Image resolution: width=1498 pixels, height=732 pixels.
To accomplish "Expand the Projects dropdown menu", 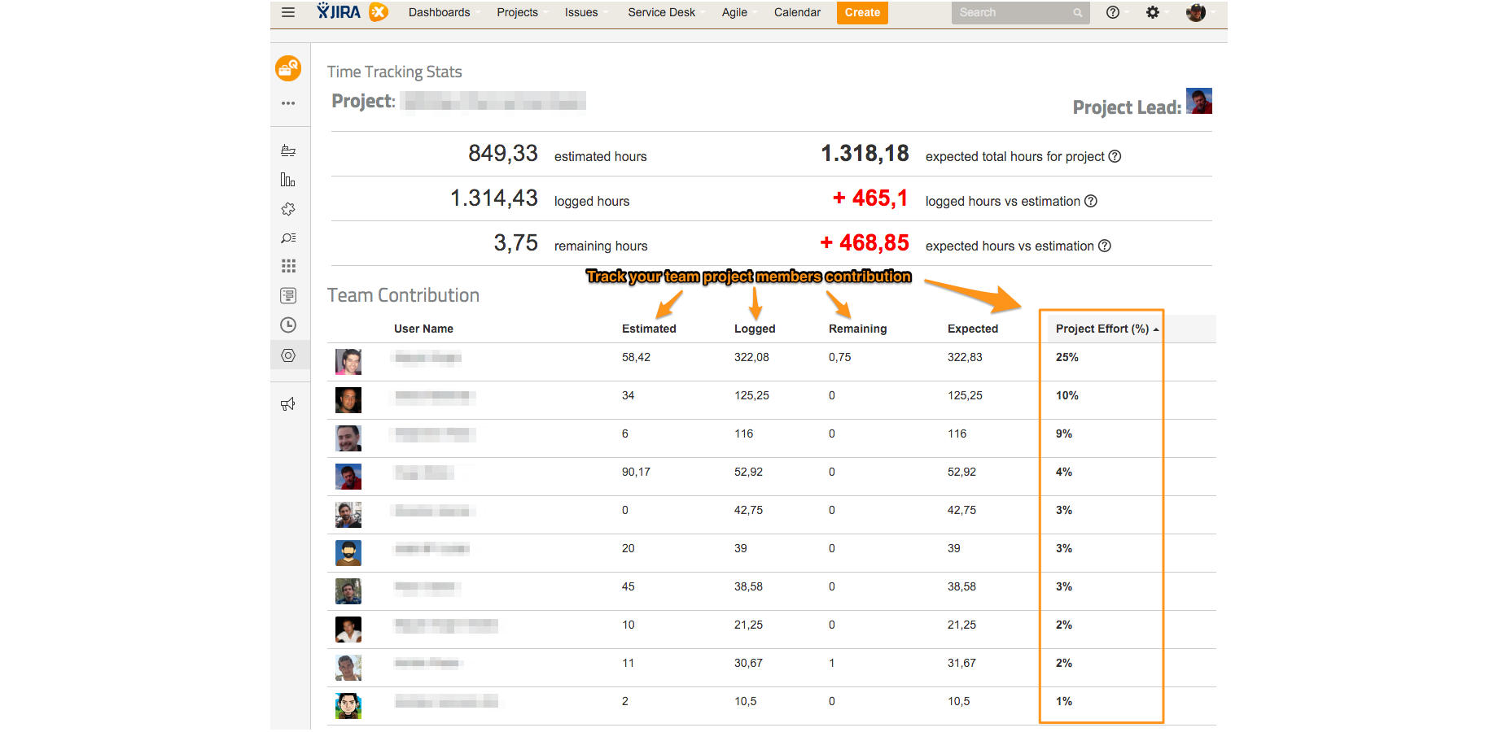I will 518,12.
